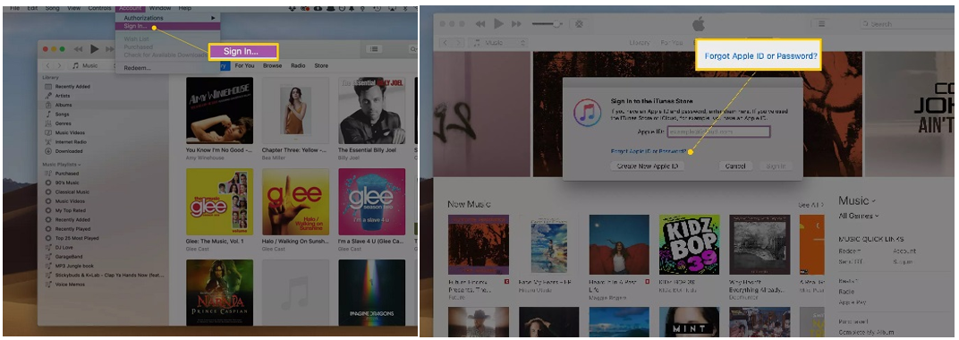959x340 pixels.
Task: Open the Artists icon in Library sidebar
Action: pos(48,96)
